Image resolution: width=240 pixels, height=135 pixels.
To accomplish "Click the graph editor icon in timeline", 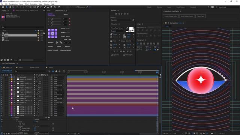I will pos(64,71).
